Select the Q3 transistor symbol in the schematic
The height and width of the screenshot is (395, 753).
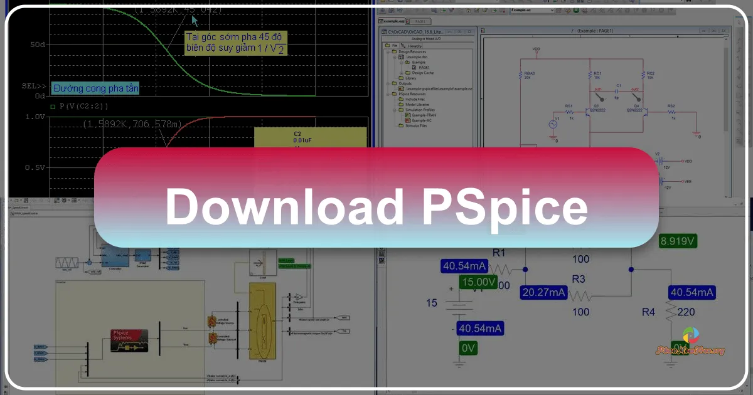tap(588, 112)
